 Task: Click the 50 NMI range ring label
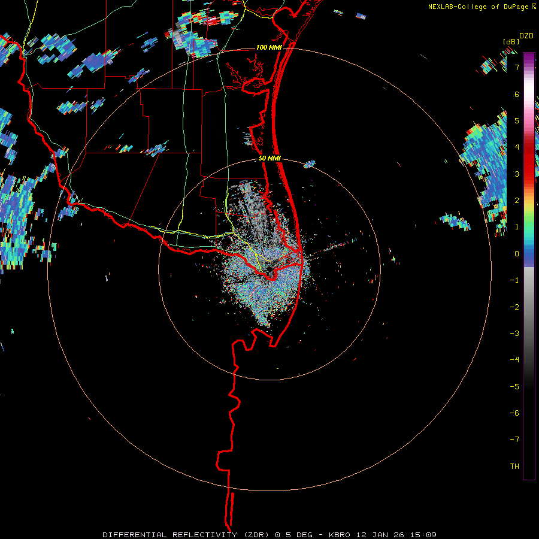tap(269, 158)
